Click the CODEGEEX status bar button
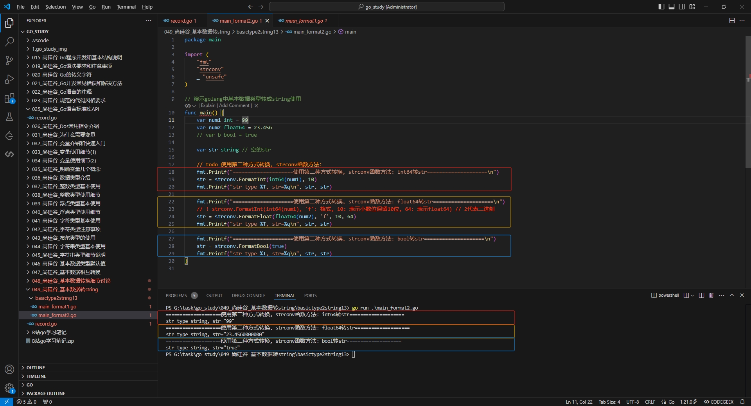Viewport: 751px width, 406px height. [719, 402]
